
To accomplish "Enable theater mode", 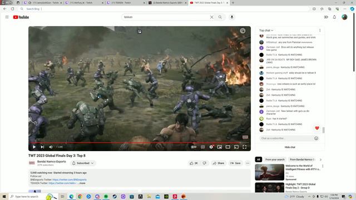I will (228, 147).
